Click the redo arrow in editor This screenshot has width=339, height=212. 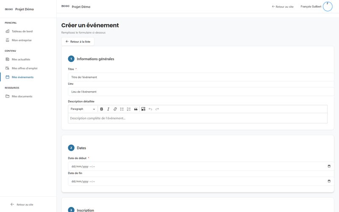[157, 109]
